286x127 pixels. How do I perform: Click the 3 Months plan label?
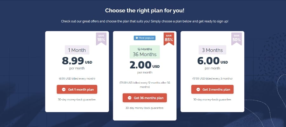pyautogui.click(x=213, y=50)
